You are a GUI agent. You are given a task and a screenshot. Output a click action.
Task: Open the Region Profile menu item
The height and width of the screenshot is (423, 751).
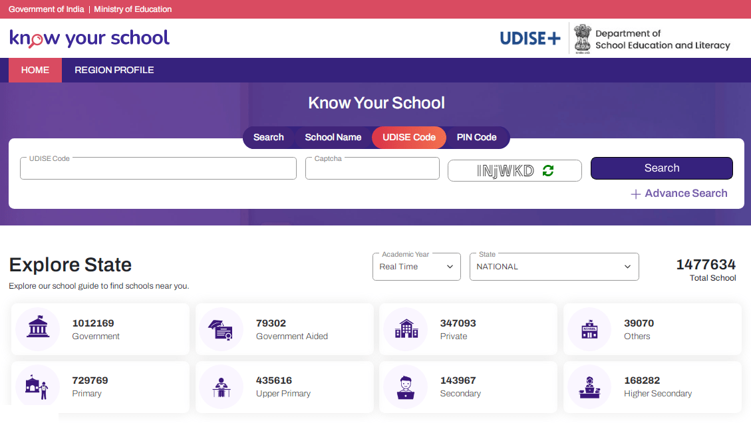[x=114, y=70]
